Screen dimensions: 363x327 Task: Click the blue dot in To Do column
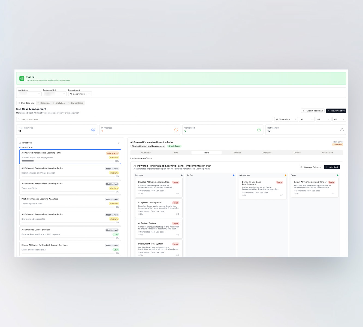(x=234, y=175)
